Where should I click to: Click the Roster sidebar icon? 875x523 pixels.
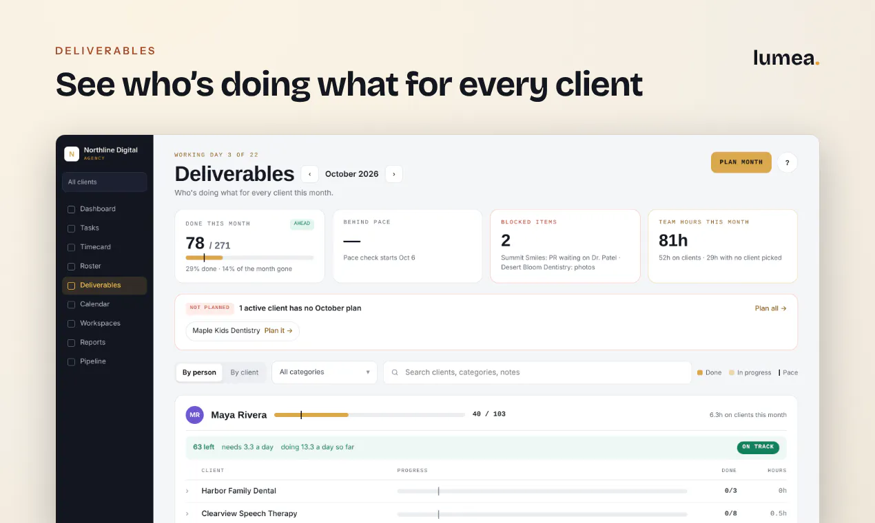coord(71,266)
